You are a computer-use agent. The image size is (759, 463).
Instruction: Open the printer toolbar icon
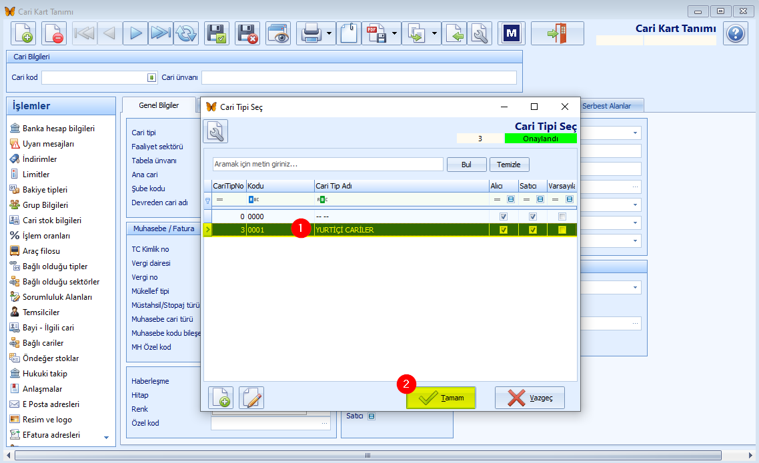click(310, 33)
